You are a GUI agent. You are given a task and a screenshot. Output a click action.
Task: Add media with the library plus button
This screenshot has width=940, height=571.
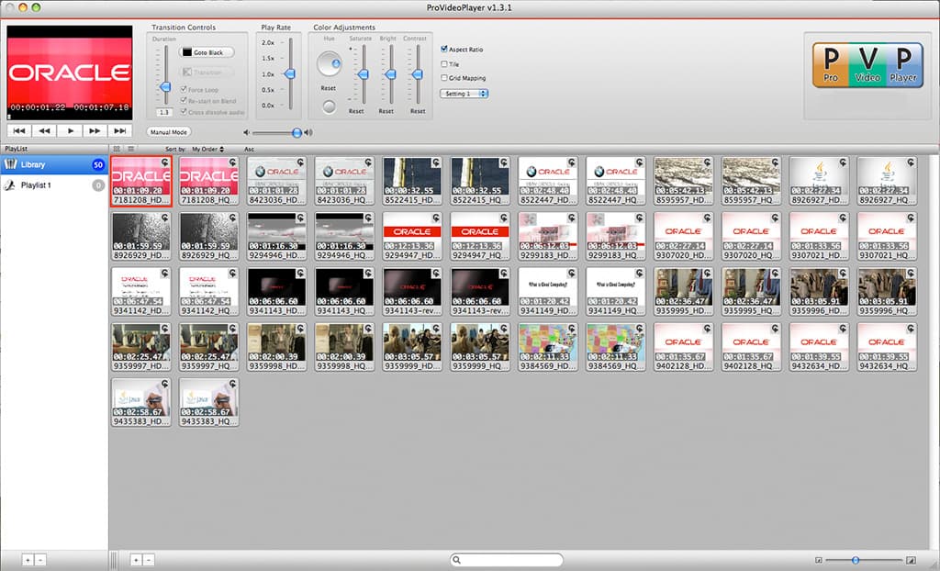click(136, 560)
